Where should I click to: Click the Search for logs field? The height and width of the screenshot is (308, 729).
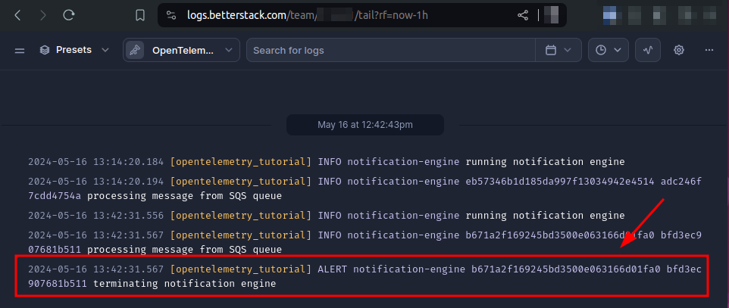tap(390, 50)
